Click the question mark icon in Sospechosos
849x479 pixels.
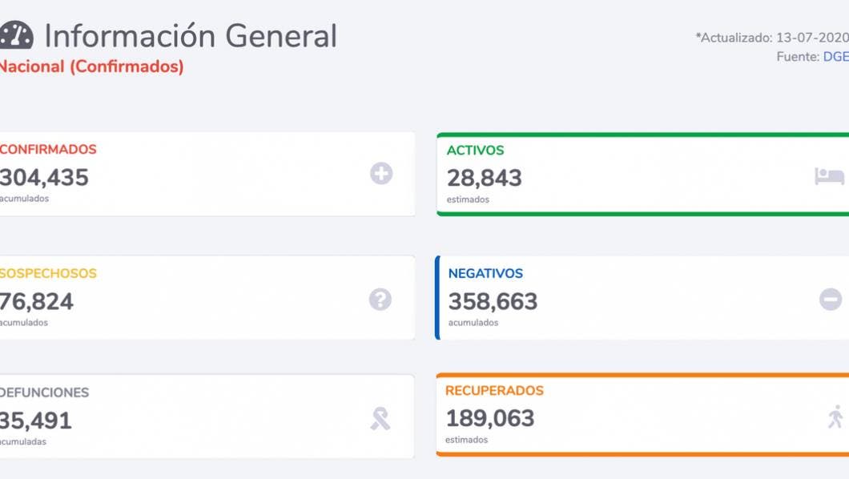point(380,300)
